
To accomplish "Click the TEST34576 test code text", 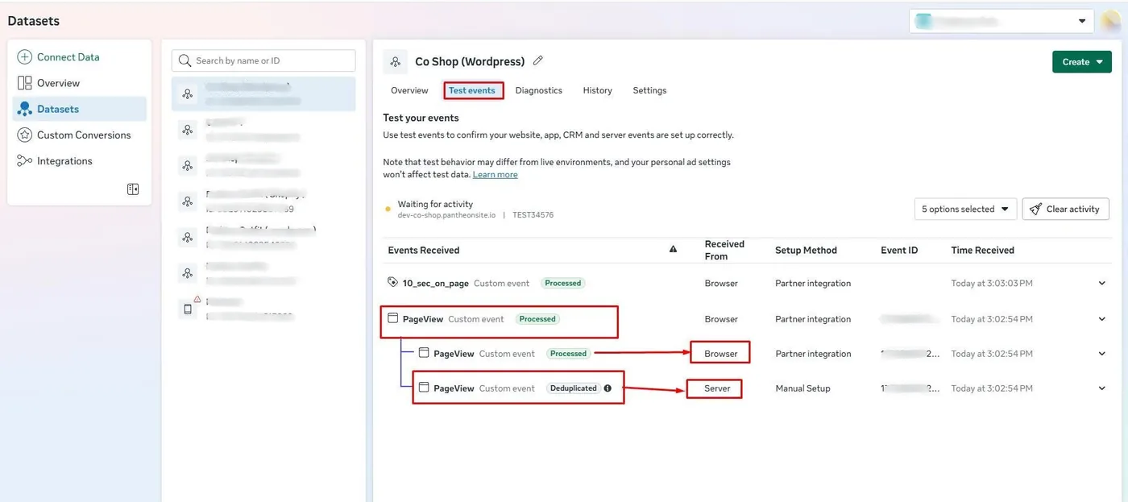I will [x=533, y=215].
